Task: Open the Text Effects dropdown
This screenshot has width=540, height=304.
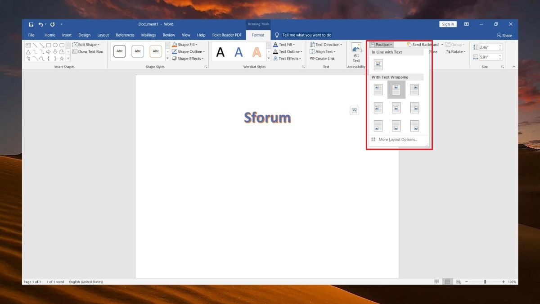Action: 287,59
